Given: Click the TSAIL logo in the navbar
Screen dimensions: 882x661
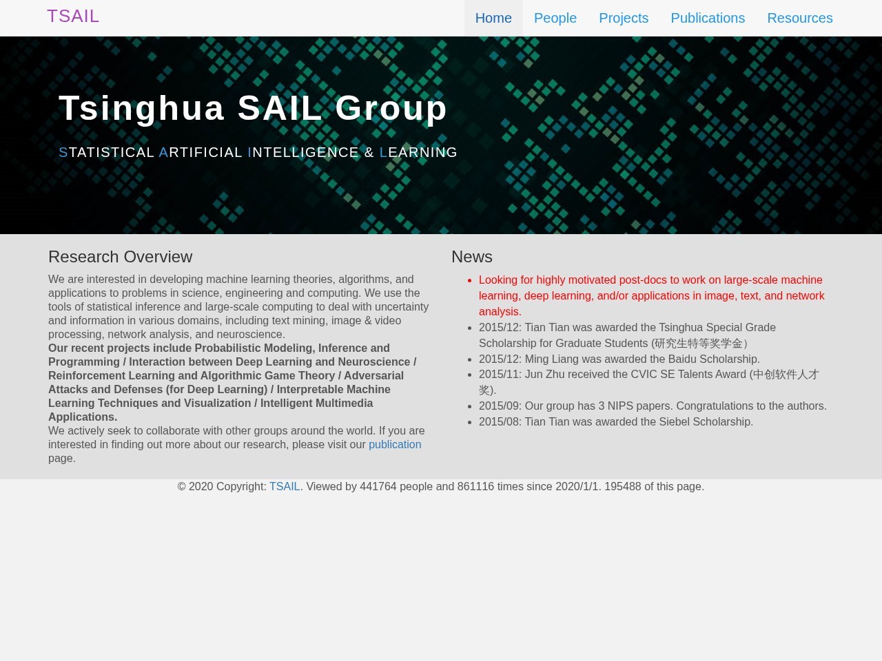Looking at the screenshot, I should pyautogui.click(x=73, y=17).
